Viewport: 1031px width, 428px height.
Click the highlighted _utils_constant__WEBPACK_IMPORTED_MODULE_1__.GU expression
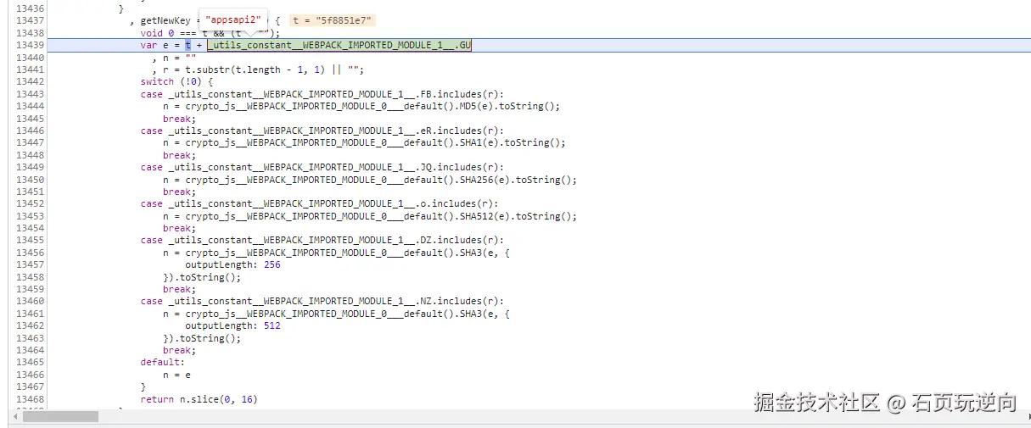(339, 45)
